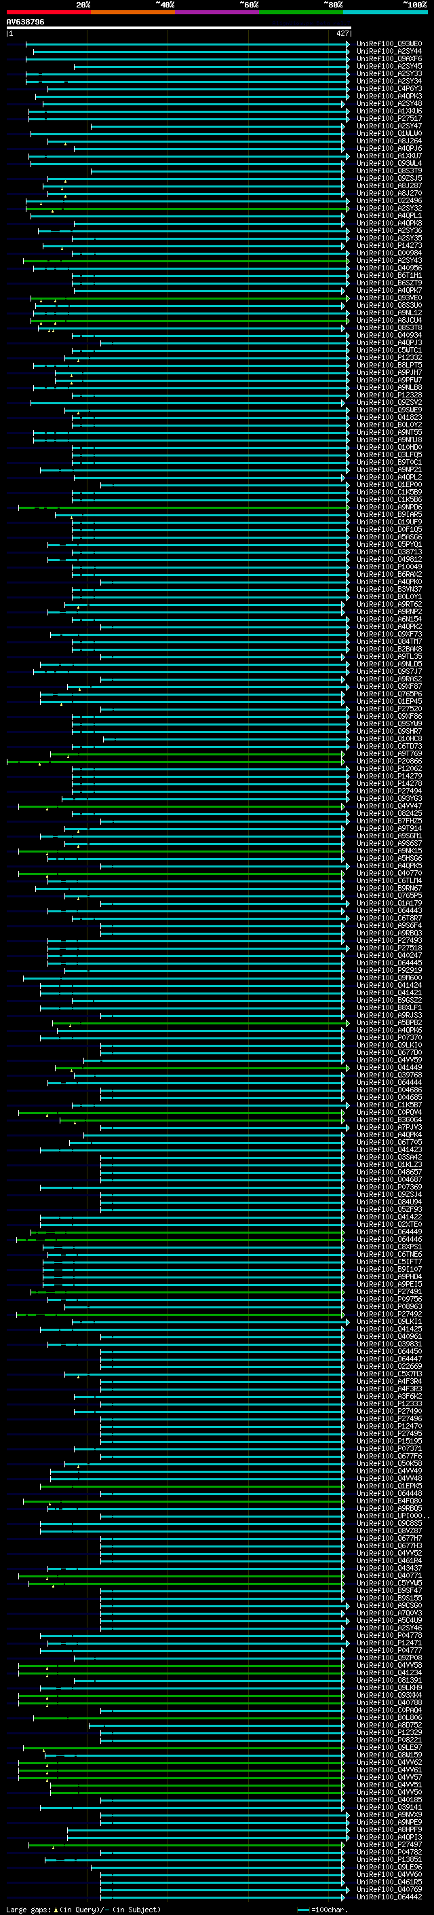The image size is (434, 1915).
Task: Click the UniRef100_A8J264 label
Action: point(389,141)
